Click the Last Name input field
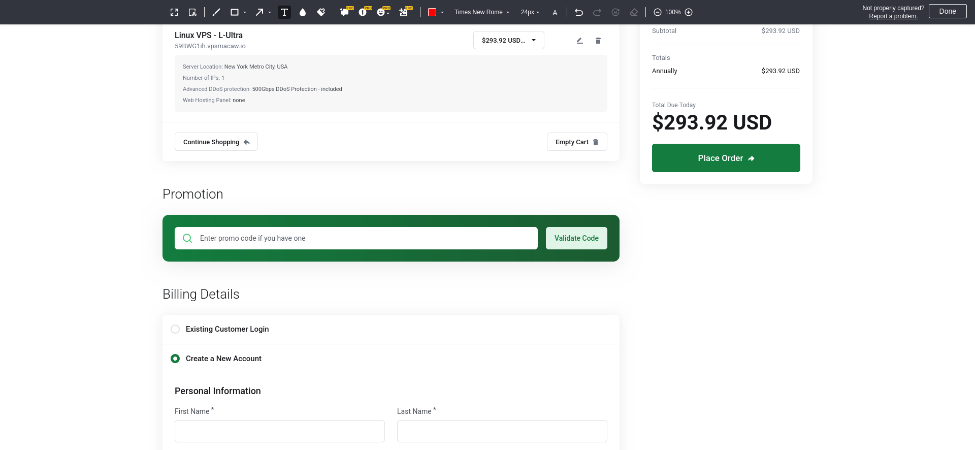This screenshot has height=450, width=975. click(502, 431)
